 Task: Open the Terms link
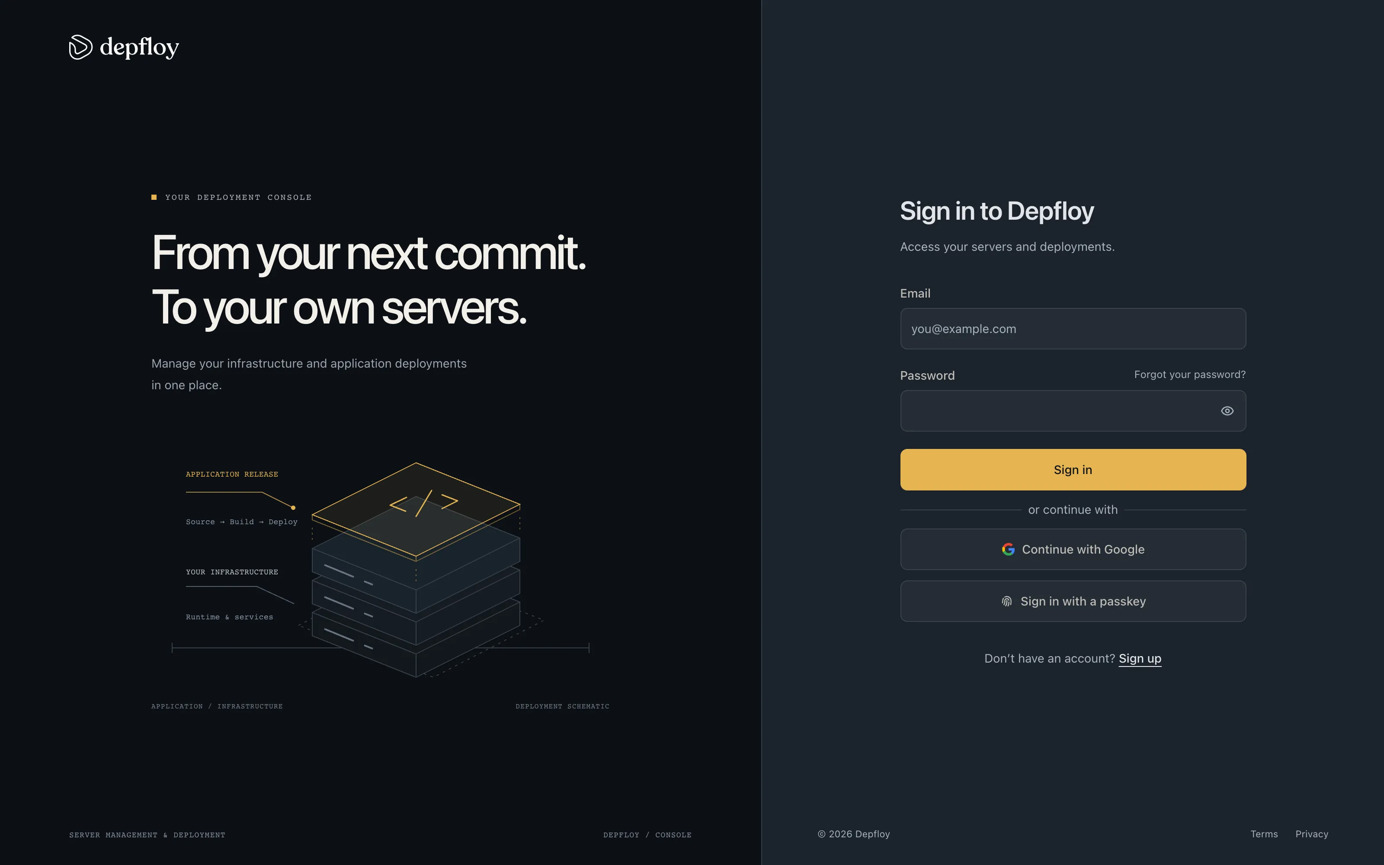[x=1264, y=834]
